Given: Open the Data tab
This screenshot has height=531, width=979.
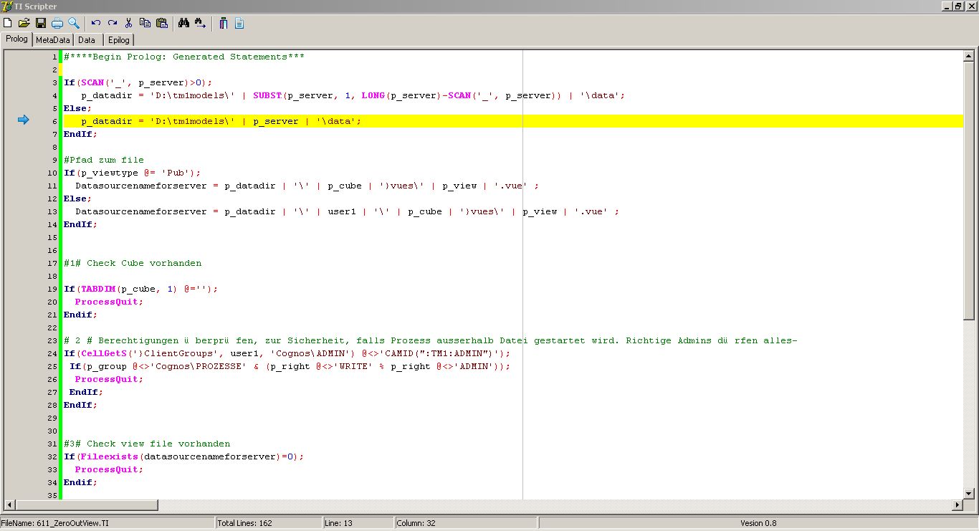Looking at the screenshot, I should [87, 40].
